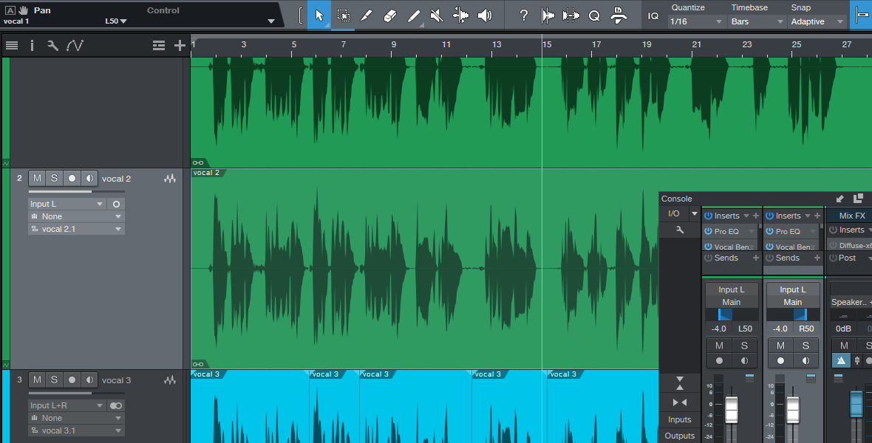This screenshot has width=872, height=443.
Task: Add a send to second console channel
Action: tap(817, 258)
